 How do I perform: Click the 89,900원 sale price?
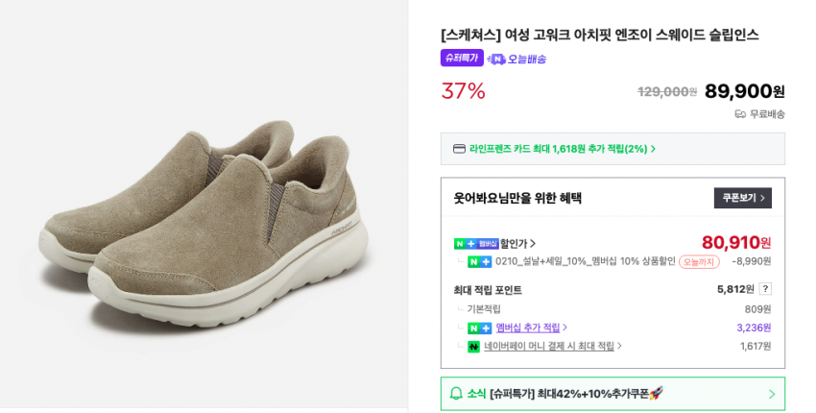(744, 91)
